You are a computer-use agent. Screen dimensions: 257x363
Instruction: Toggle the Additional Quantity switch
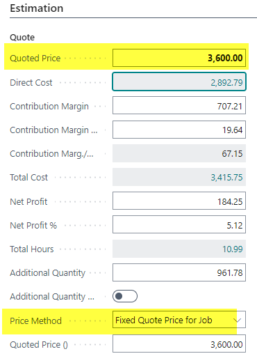point(125,296)
